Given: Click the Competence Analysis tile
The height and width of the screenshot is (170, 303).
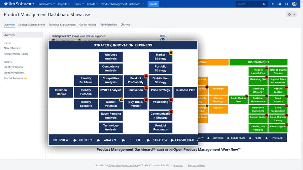Looking at the screenshot, I should 111,69.
